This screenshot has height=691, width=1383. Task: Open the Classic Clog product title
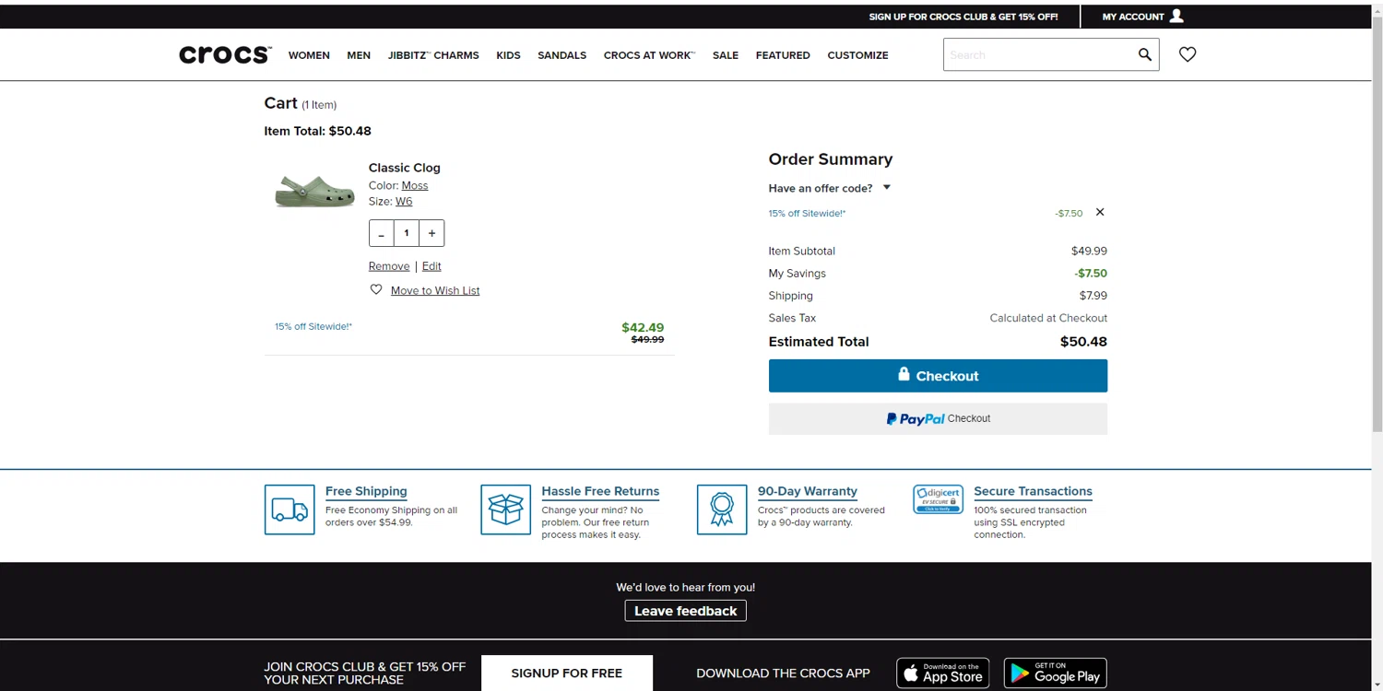pyautogui.click(x=405, y=168)
